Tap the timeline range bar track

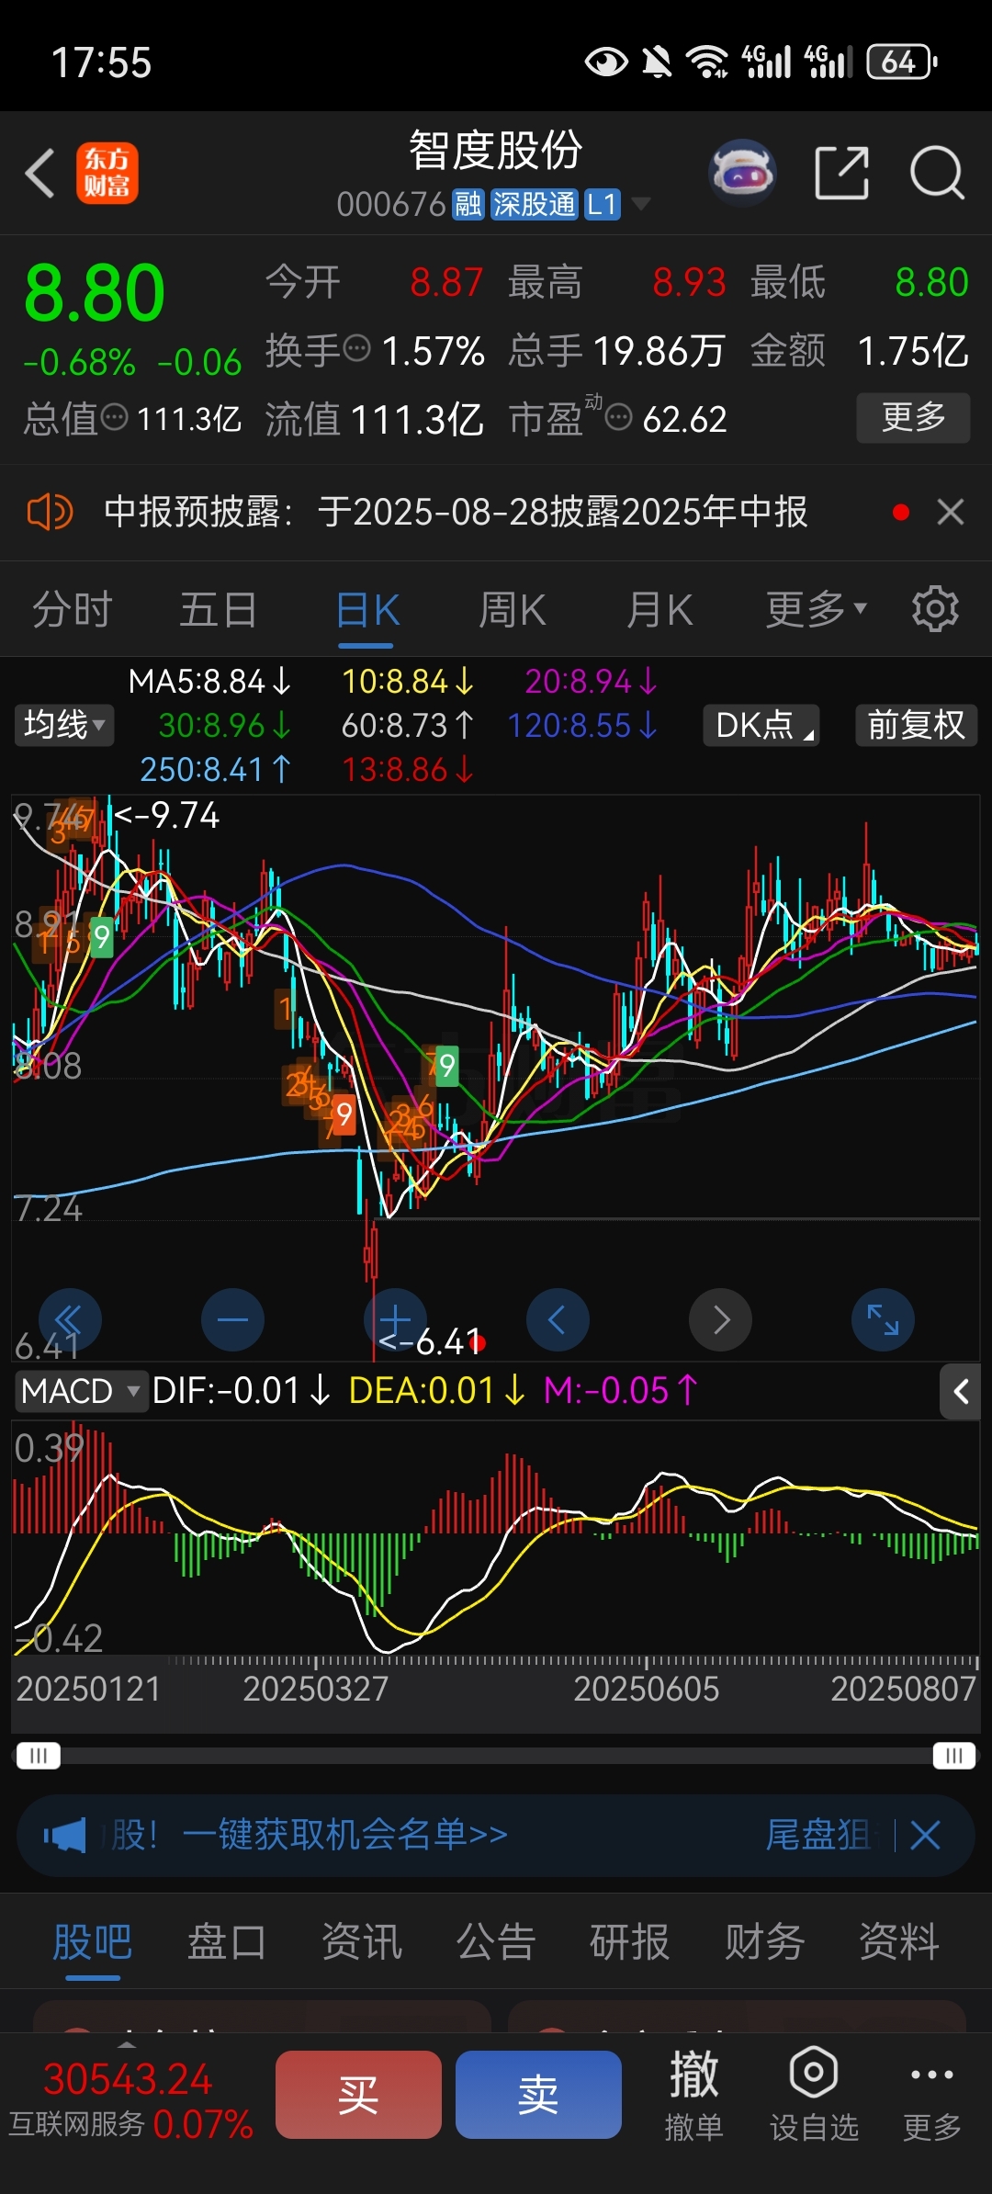(x=496, y=1756)
